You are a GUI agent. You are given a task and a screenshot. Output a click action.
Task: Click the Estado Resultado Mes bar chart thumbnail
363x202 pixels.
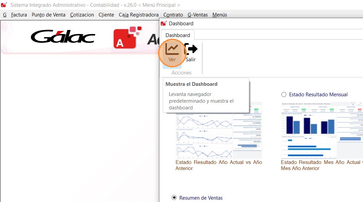[322, 130]
